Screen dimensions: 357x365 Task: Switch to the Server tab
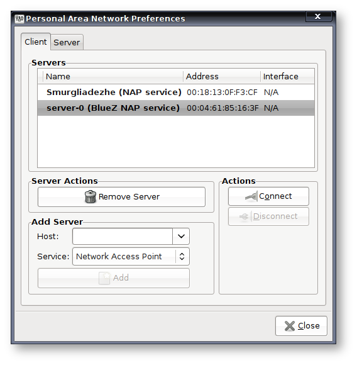pyautogui.click(x=67, y=42)
